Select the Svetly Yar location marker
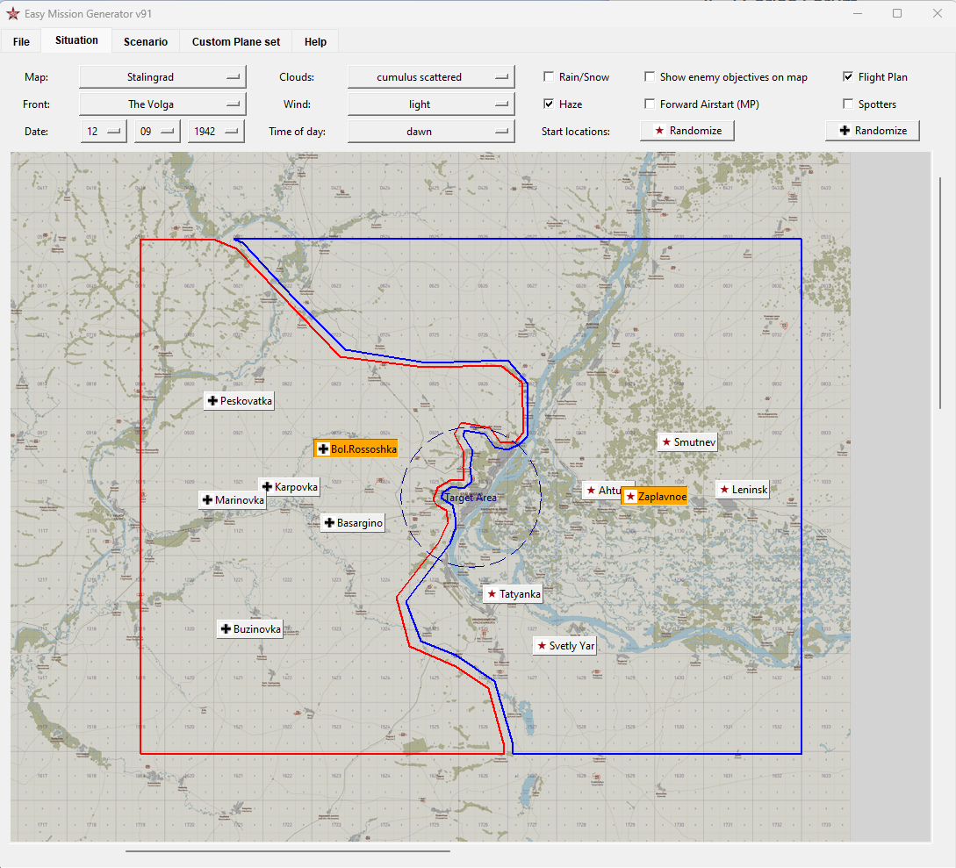Viewport: 956px width, 868px height. (x=564, y=645)
